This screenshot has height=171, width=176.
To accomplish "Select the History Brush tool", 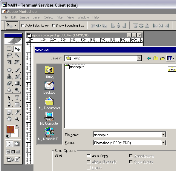I will pos(17,77).
